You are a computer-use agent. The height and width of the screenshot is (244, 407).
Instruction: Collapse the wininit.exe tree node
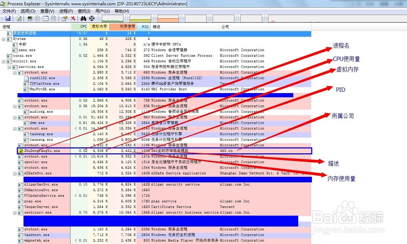click(4, 62)
